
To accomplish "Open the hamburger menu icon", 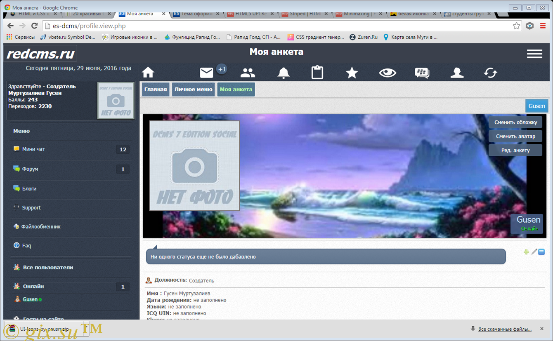I will click(534, 54).
